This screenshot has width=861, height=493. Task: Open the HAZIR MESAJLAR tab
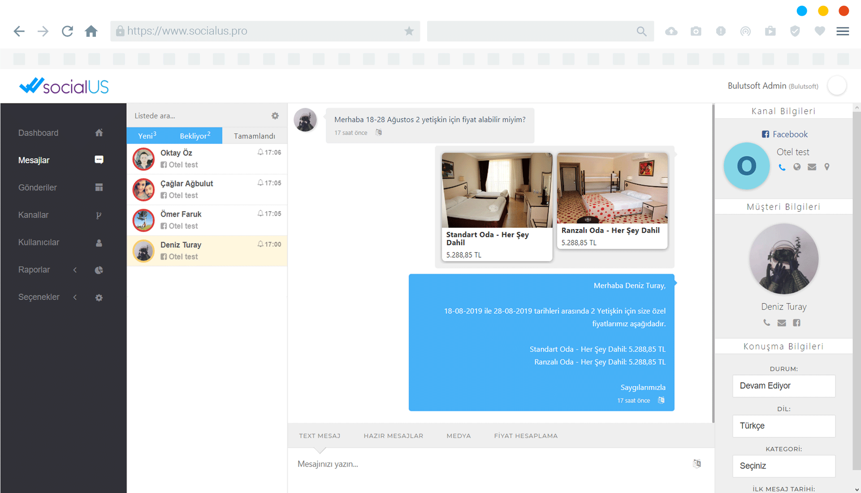[x=393, y=436]
